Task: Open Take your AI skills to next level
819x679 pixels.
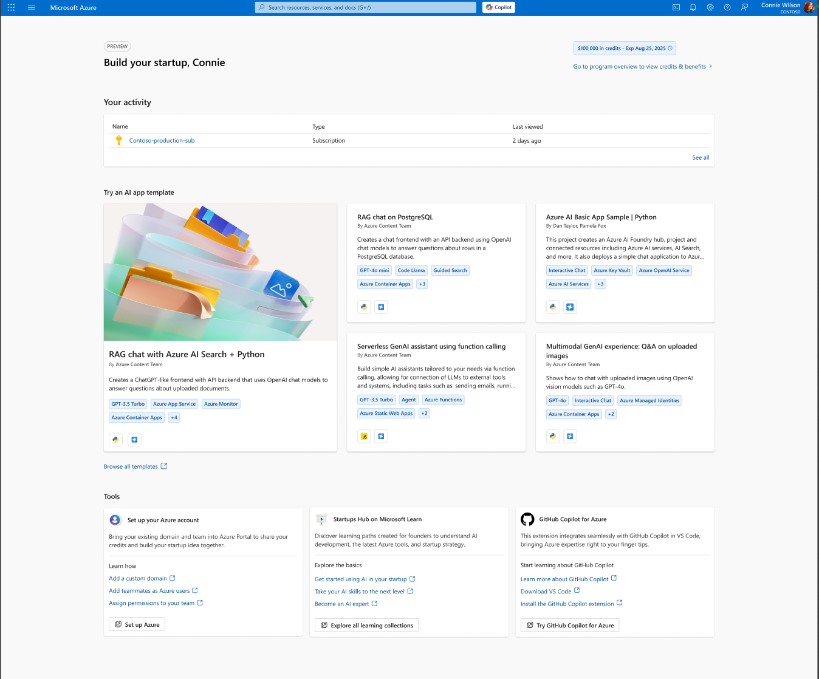Action: (x=364, y=592)
